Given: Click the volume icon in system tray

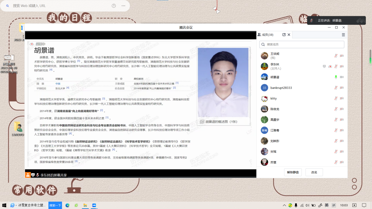Looking at the screenshot, I should [x=308, y=205].
